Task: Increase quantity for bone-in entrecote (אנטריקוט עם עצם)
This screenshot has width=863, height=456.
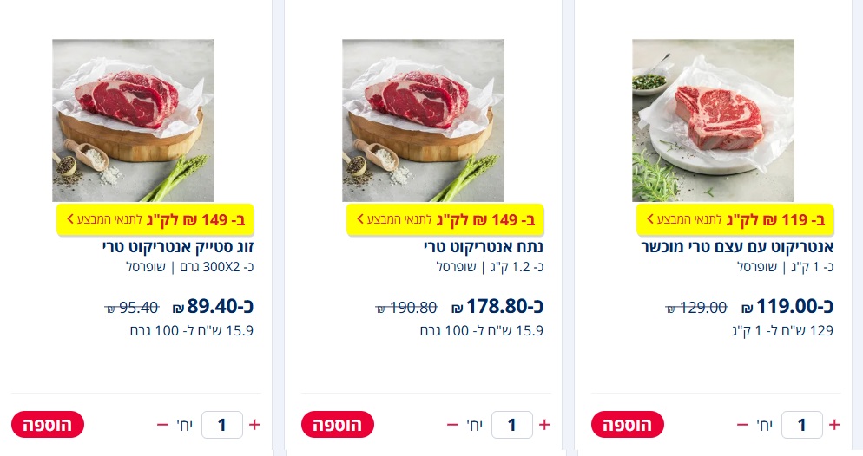Action: tap(834, 425)
